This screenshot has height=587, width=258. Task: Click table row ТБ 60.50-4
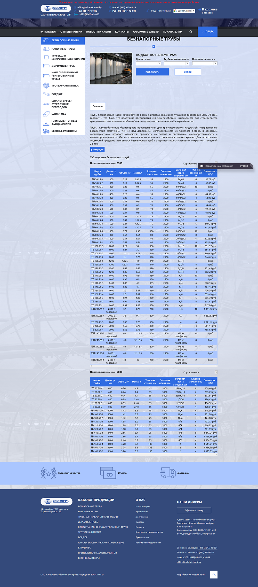pos(154,388)
